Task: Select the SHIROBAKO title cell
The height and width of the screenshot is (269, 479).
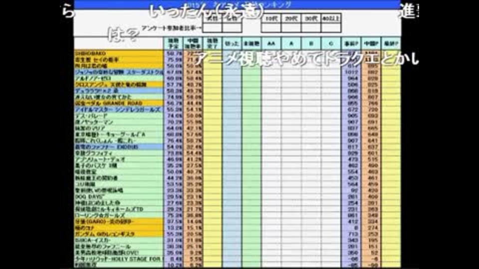Action: click(x=119, y=53)
